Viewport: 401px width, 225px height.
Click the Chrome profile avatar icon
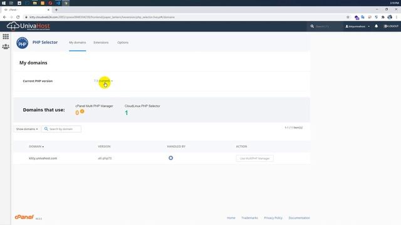(x=390, y=17)
